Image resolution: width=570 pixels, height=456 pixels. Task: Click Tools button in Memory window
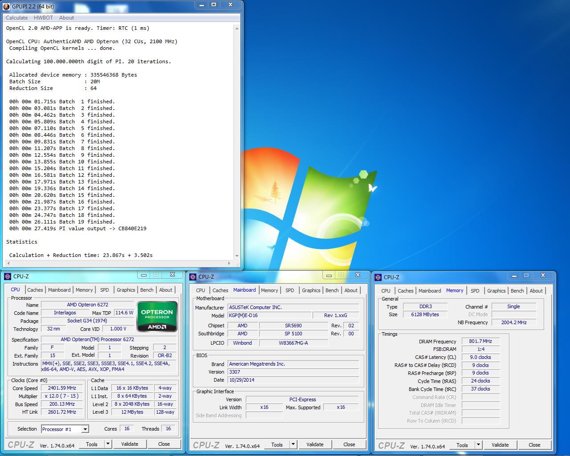coord(462,445)
